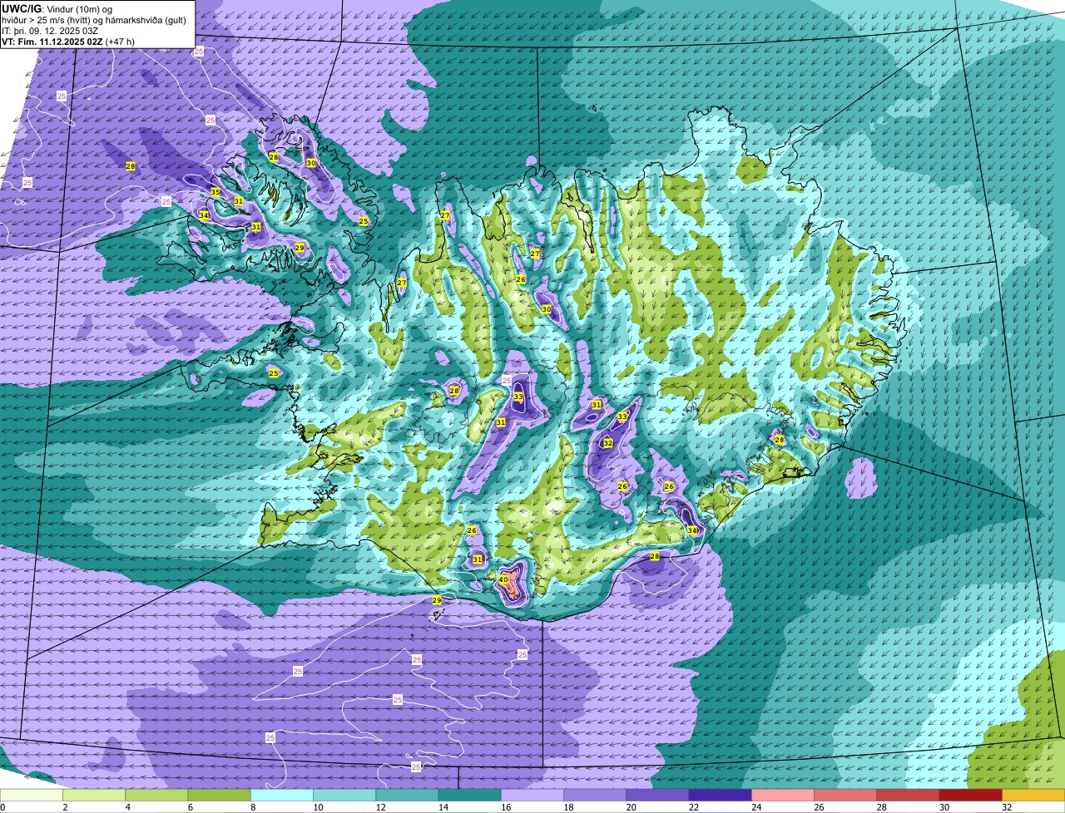
Task: Click the legend scale number 32
Action: click(x=1006, y=807)
